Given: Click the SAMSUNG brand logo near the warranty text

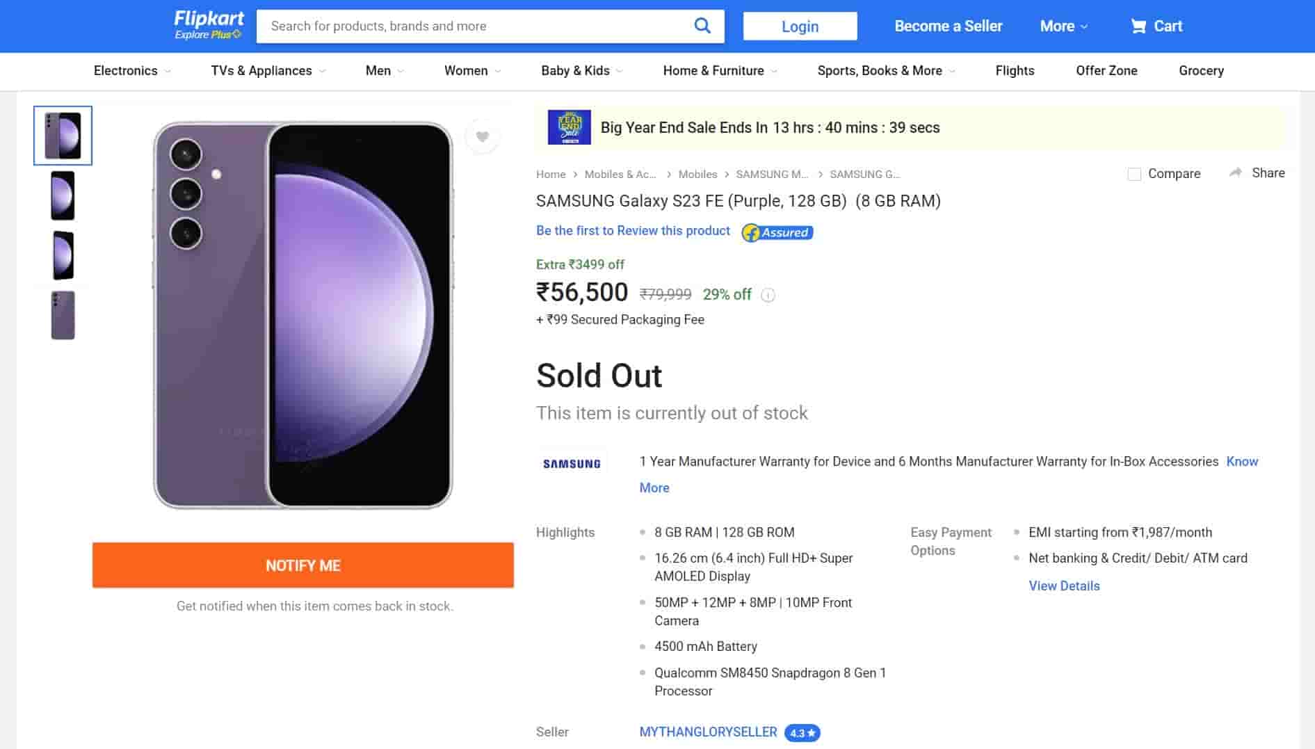Looking at the screenshot, I should tap(572, 462).
